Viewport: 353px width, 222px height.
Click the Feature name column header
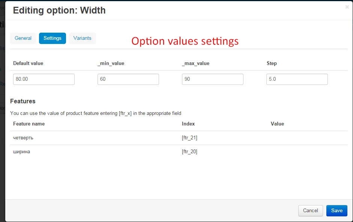tap(29, 124)
